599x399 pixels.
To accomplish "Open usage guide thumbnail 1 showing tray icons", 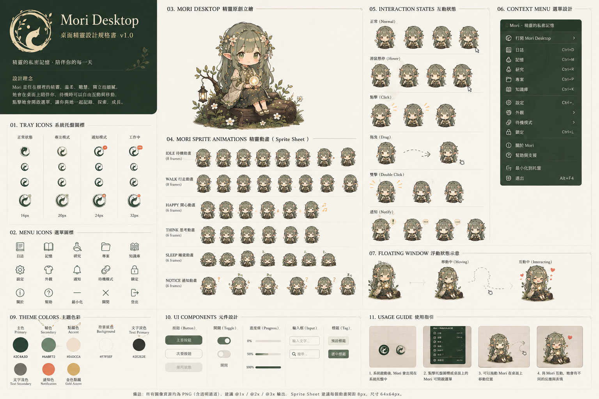I will 393,347.
